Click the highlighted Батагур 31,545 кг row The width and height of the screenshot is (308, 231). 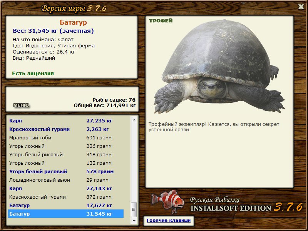click(x=66, y=214)
